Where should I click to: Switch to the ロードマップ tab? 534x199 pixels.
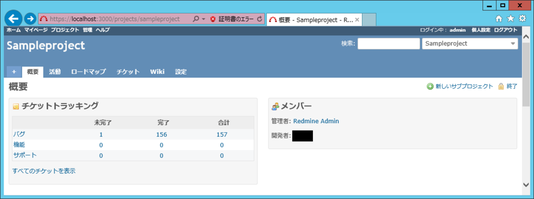[x=89, y=72]
